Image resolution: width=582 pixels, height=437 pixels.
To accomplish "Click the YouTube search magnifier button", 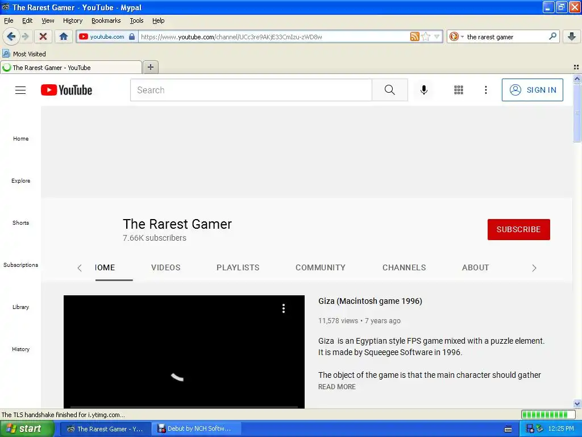I will pos(390,90).
